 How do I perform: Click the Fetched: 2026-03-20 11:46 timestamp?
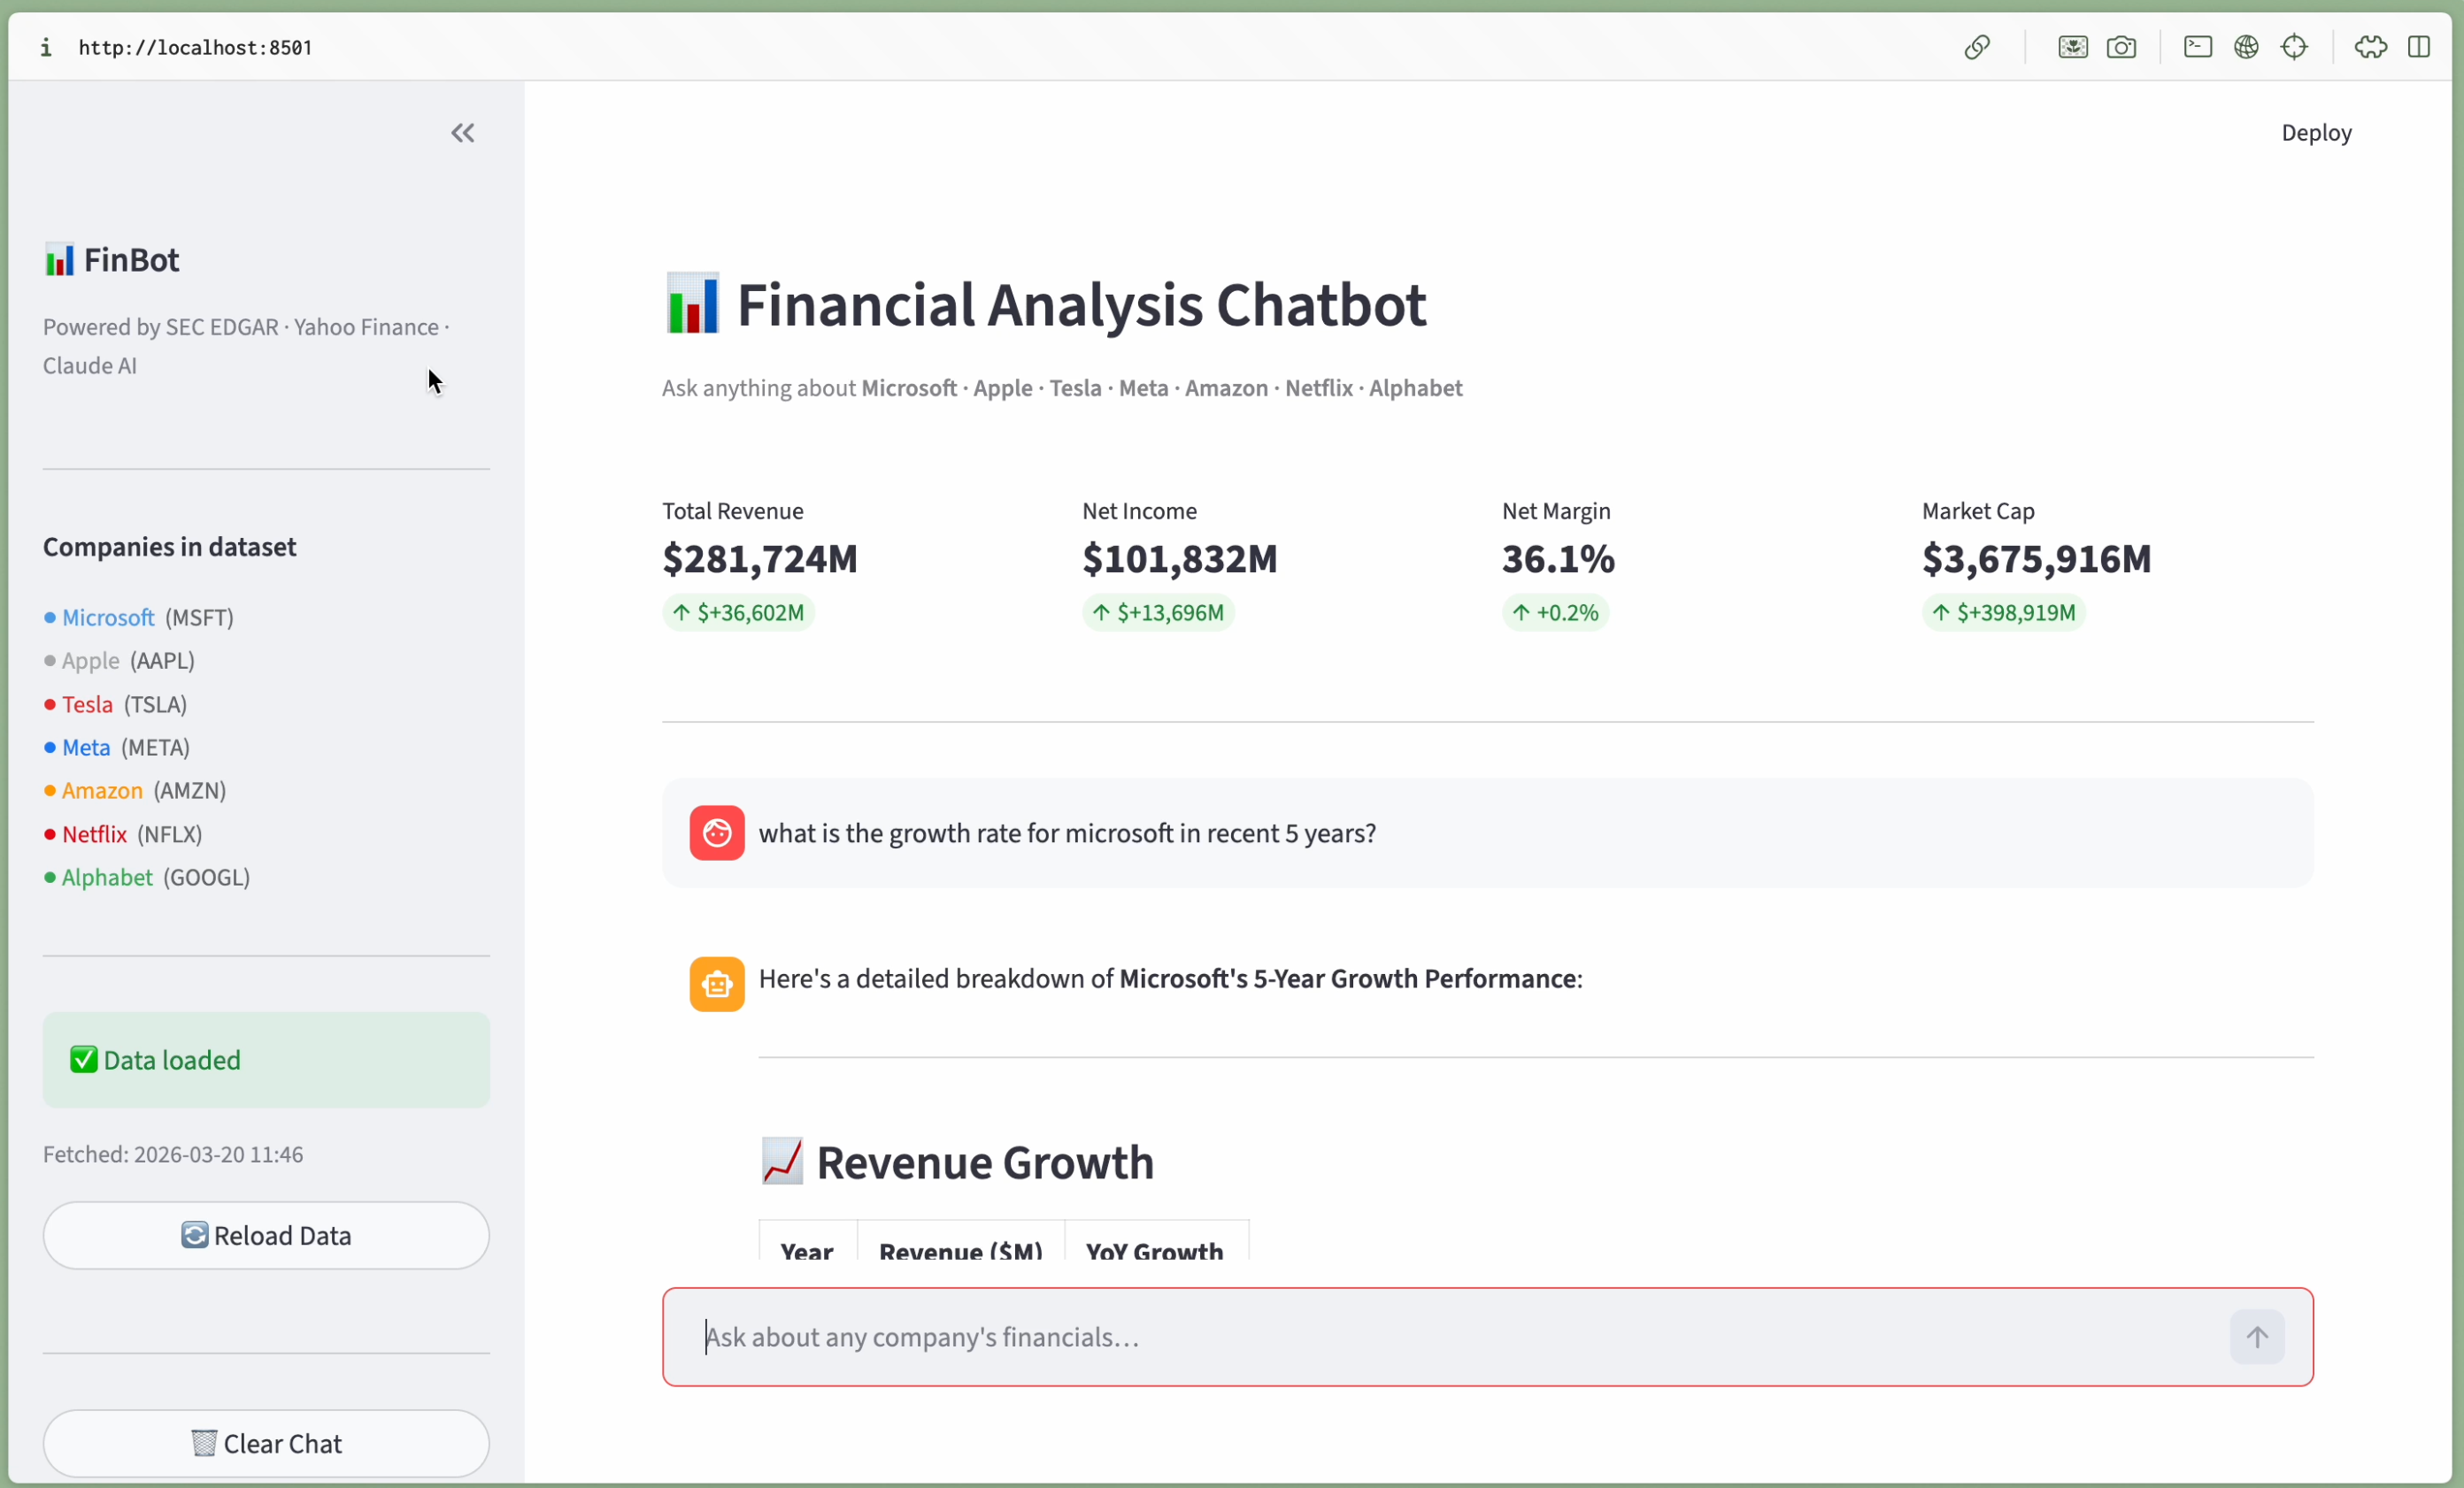[x=173, y=1154]
